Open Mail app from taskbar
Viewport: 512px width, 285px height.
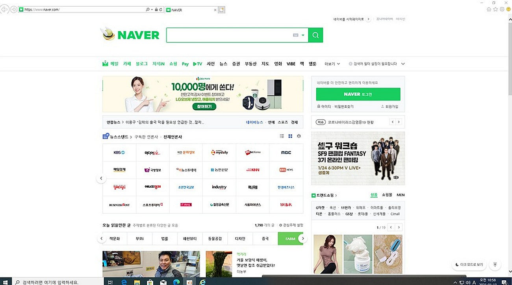[x=163, y=282]
